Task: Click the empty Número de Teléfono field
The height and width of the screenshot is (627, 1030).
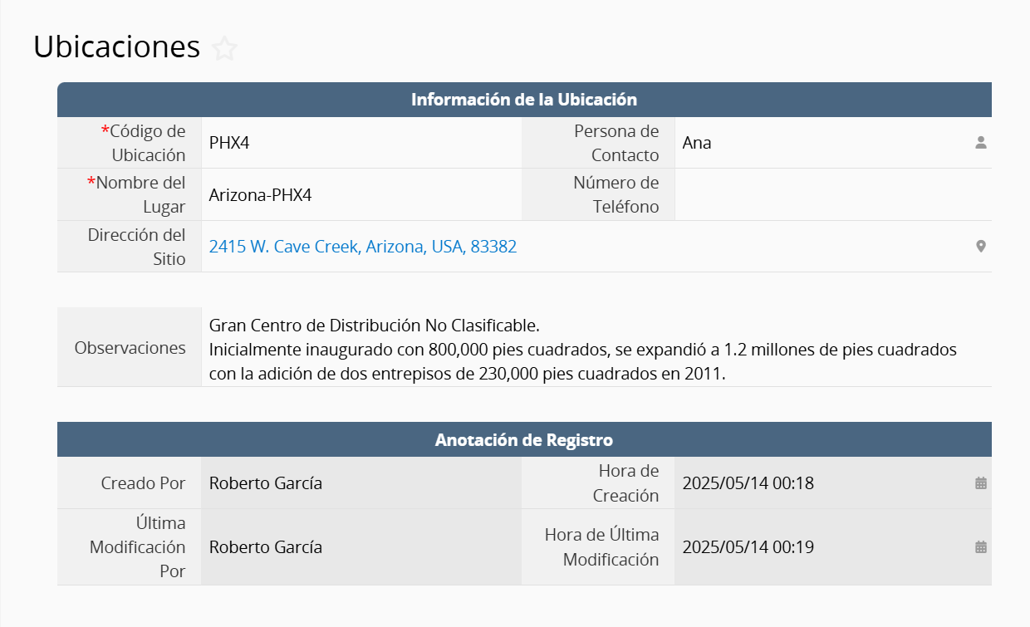Action: click(x=831, y=195)
